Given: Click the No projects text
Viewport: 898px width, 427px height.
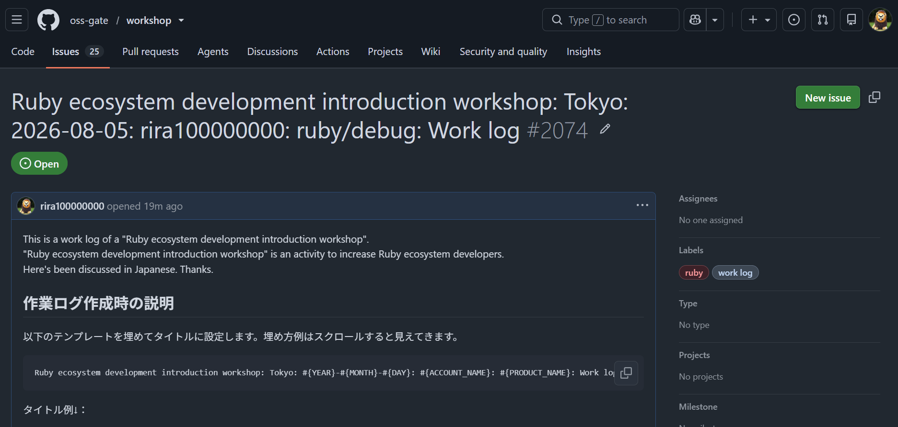Looking at the screenshot, I should (x=700, y=377).
